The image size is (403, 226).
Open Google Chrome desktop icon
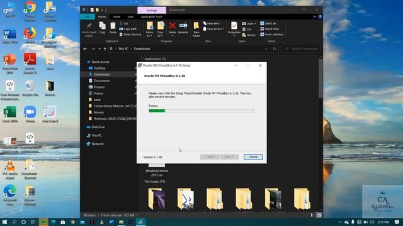click(x=30, y=7)
